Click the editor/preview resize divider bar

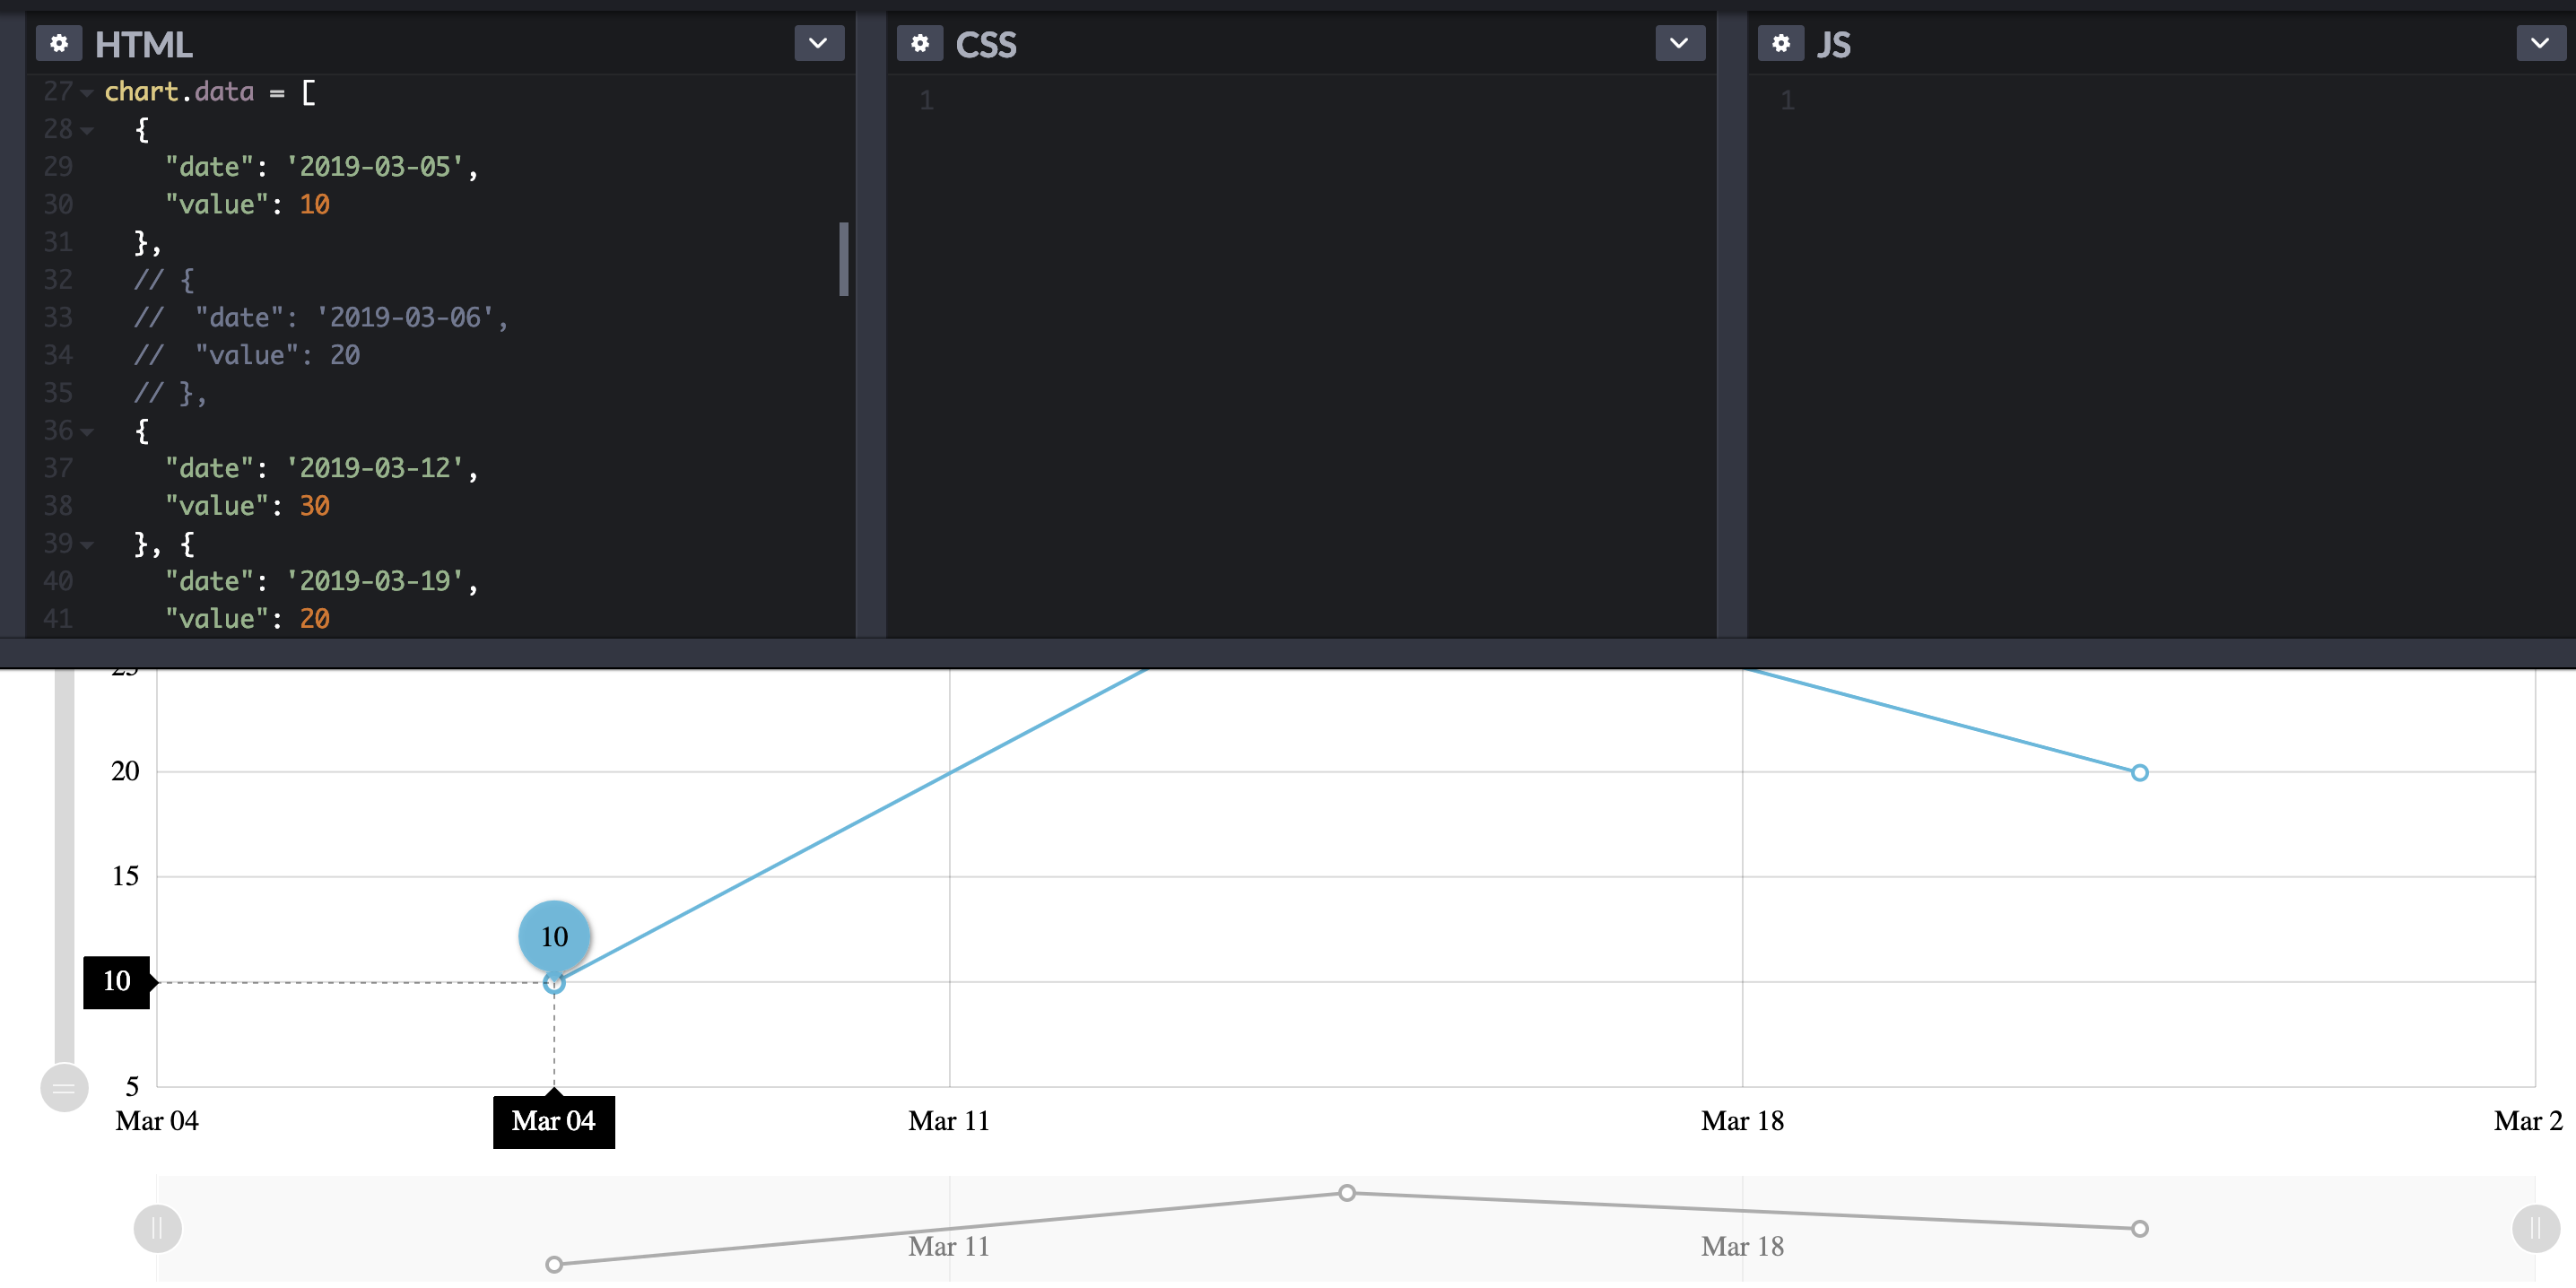coord(1288,653)
